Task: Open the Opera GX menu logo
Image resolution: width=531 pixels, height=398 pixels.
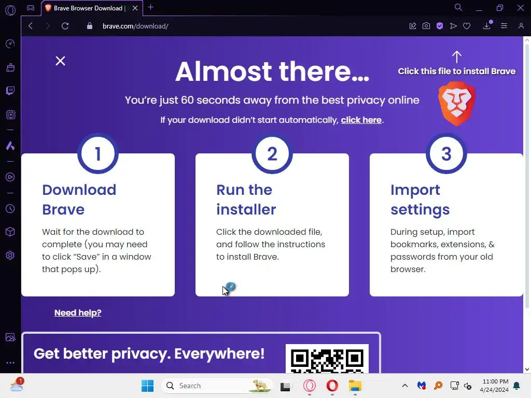Action: 10,10
